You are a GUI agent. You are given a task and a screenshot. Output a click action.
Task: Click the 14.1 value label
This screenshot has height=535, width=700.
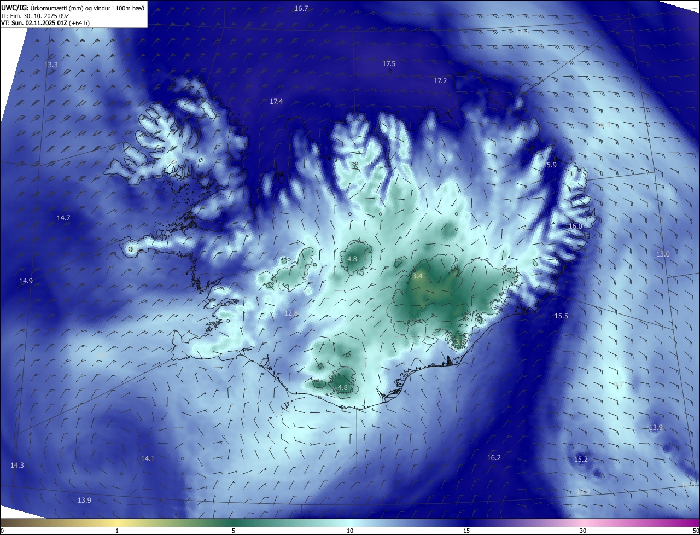[x=148, y=458]
